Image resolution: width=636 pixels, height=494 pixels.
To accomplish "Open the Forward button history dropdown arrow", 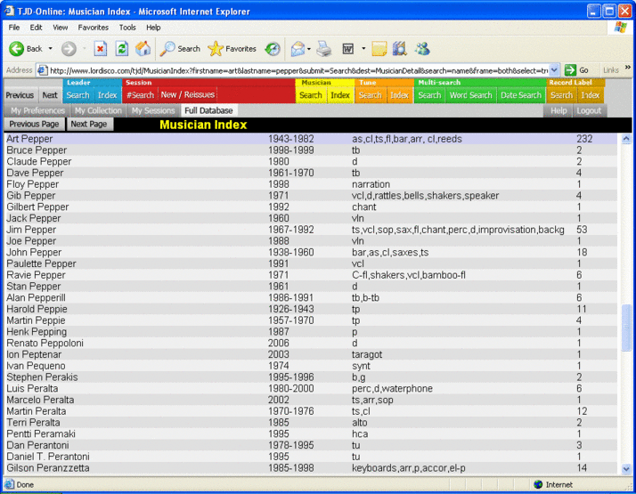I will (84, 49).
